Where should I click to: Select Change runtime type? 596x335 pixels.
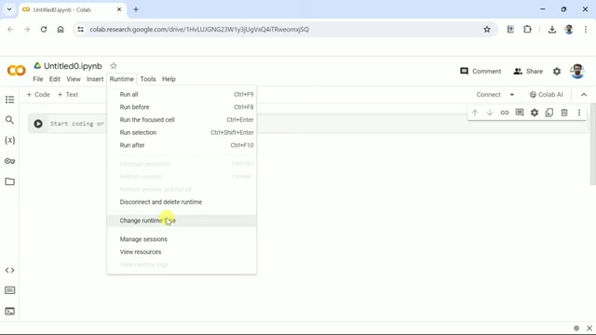point(182,221)
